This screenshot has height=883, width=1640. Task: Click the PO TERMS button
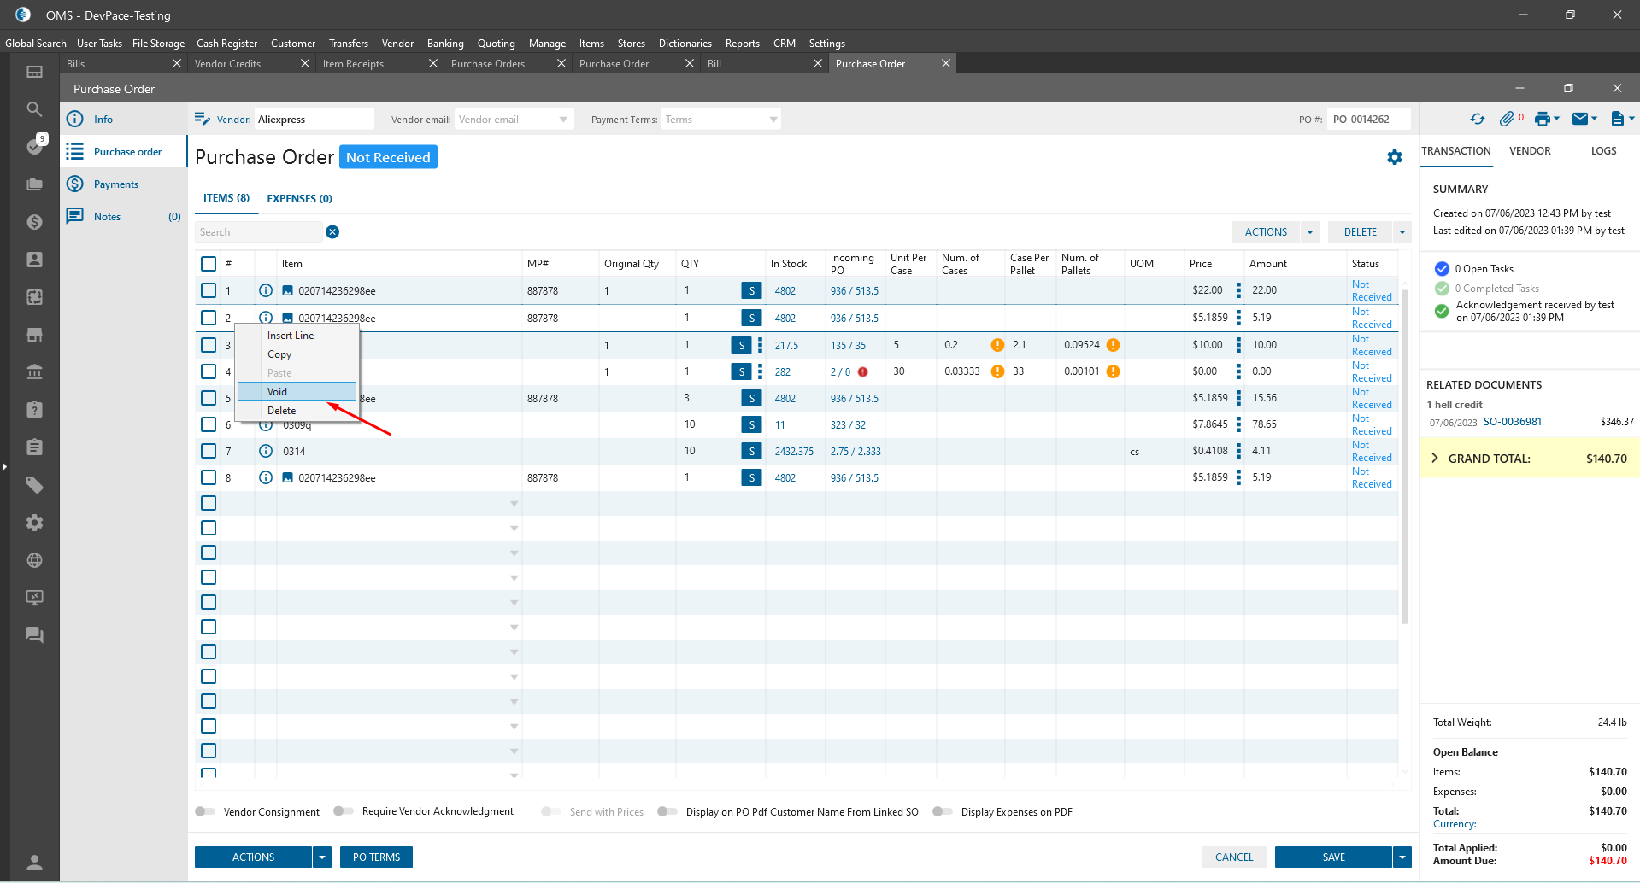(x=376, y=857)
